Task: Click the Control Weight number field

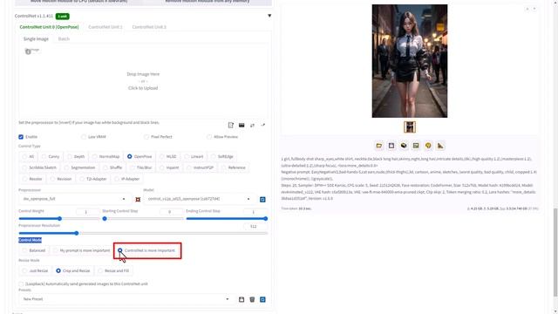Action: pos(87,212)
